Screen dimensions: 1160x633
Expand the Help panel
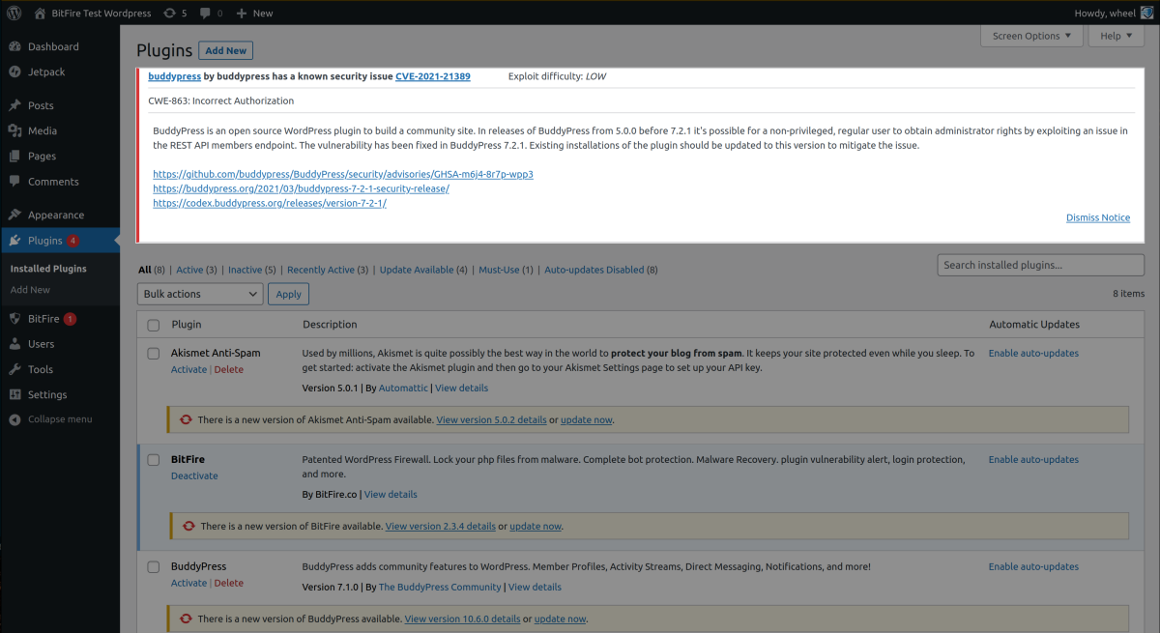coord(1116,36)
